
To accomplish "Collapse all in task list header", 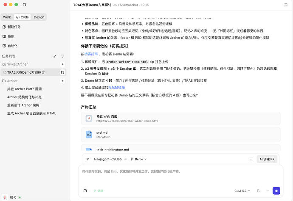I will pos(55,56).
